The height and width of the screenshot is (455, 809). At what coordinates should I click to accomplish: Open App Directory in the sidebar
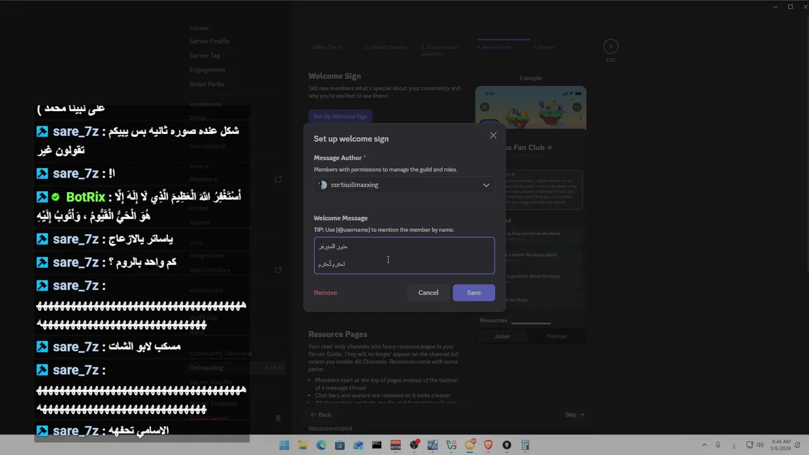[x=210, y=270]
